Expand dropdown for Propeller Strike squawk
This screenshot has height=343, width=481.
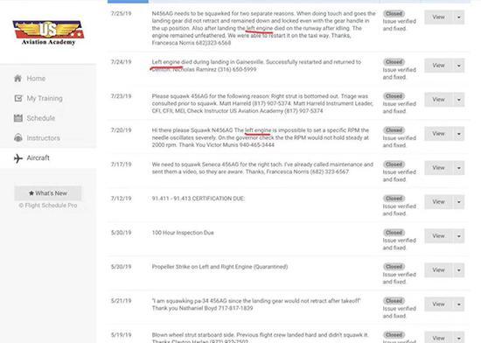pos(459,270)
